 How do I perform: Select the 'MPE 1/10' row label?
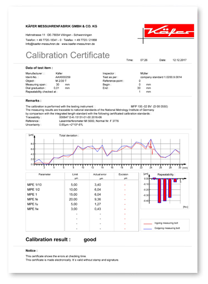[34, 185]
